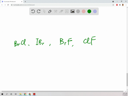Redo the whiteboard stroke
This screenshot has height=96, width=128.
(x=39, y=11)
